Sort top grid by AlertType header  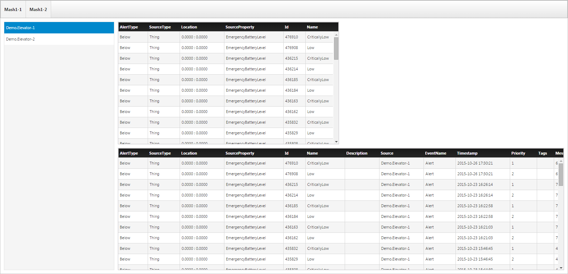[129, 27]
